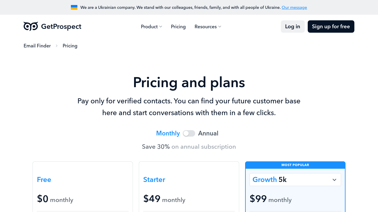This screenshot has height=212, width=378.
Task: Open the Product nav menu
Action: point(149,27)
